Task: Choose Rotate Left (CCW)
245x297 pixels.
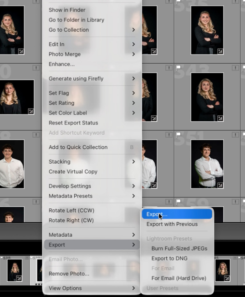Action: (x=92, y=210)
